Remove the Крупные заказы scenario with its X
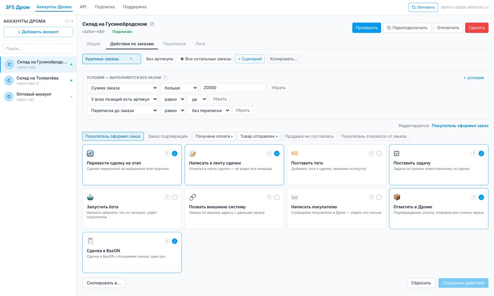This screenshot has width=494, height=296. click(137, 59)
